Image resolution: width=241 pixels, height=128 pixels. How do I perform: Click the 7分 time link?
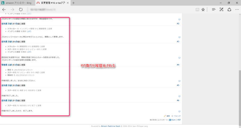pyautogui.click(x=16, y=24)
